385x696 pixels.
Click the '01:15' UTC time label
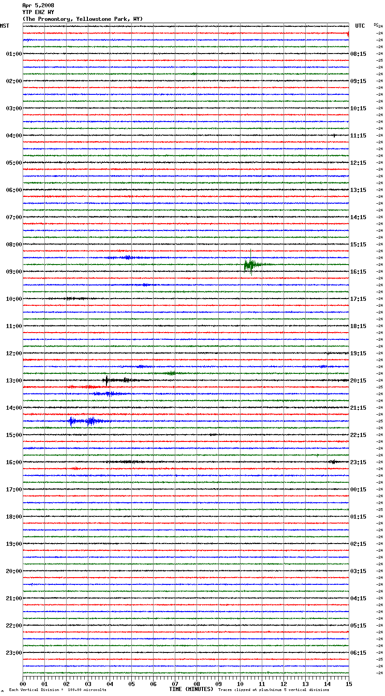point(358,517)
